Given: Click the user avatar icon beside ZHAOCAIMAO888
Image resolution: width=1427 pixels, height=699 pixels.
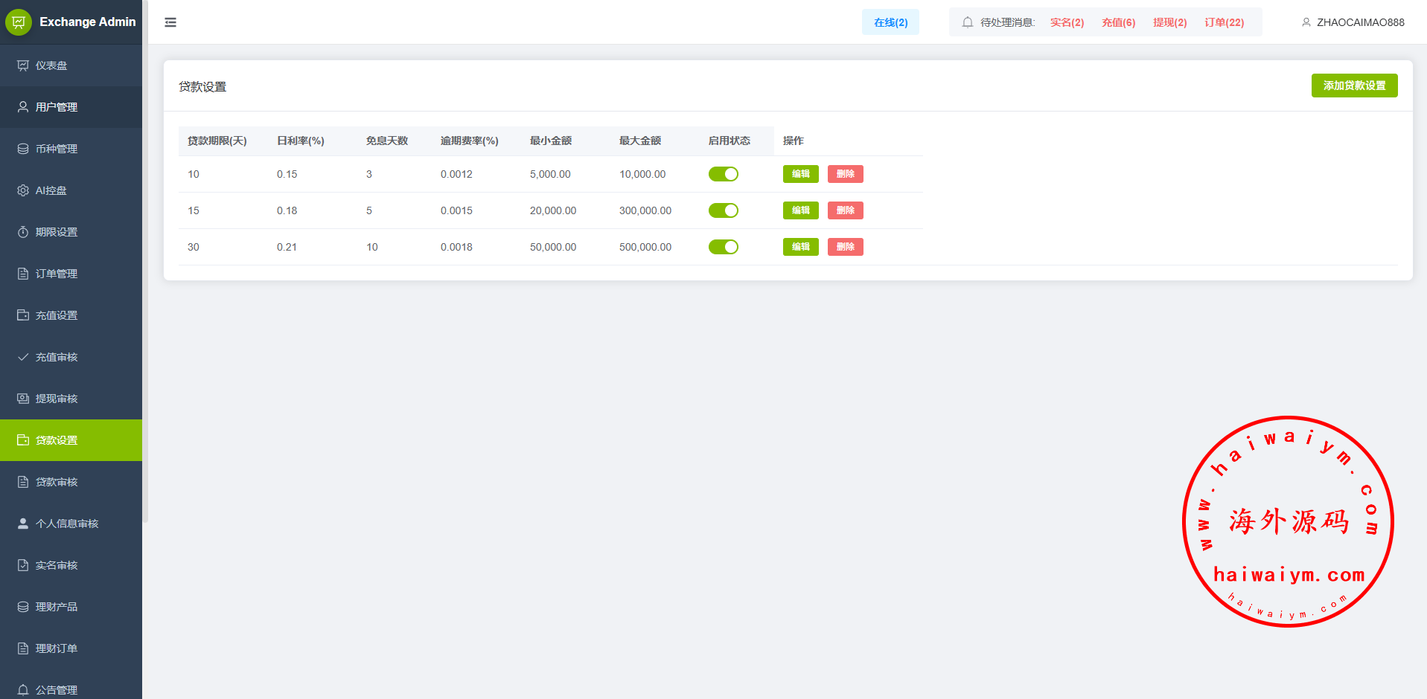Looking at the screenshot, I should point(1306,22).
